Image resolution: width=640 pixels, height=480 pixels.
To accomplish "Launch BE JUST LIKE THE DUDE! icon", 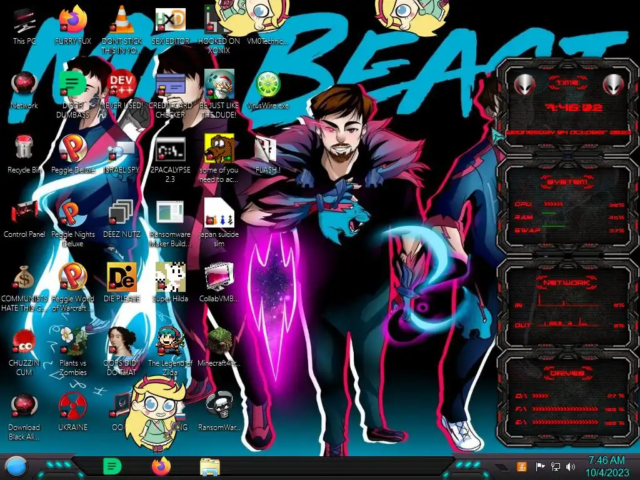I will (x=219, y=84).
